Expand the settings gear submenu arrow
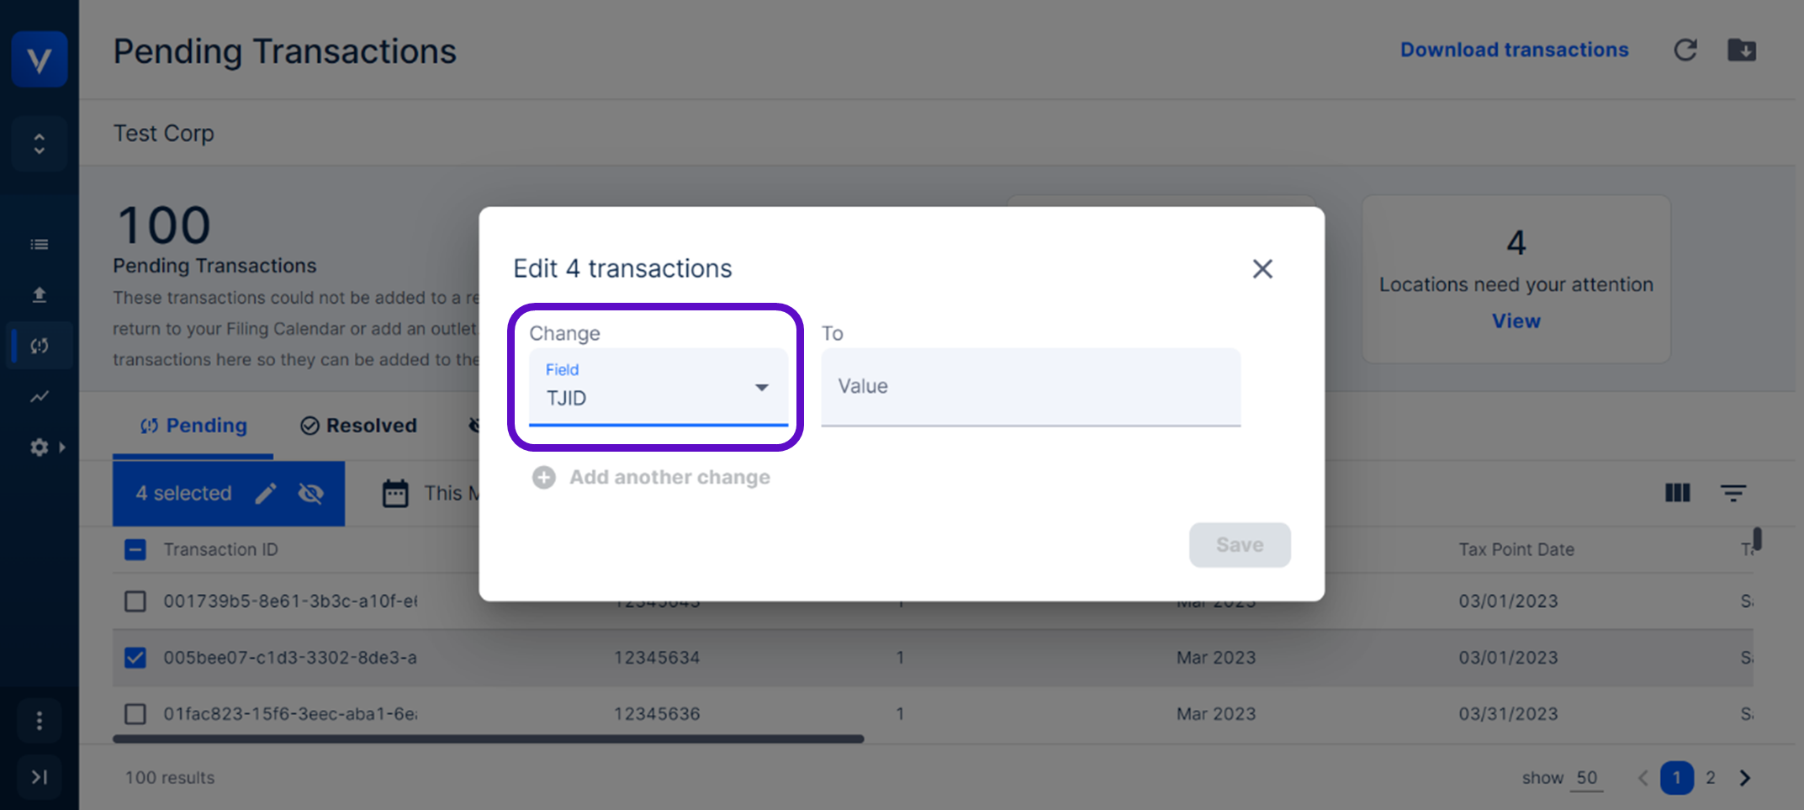The image size is (1804, 810). click(61, 447)
